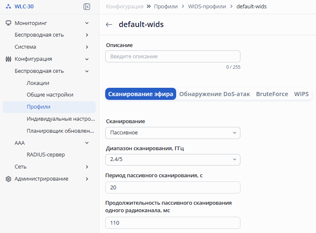Expand the Система submenu chevron

(x=87, y=47)
